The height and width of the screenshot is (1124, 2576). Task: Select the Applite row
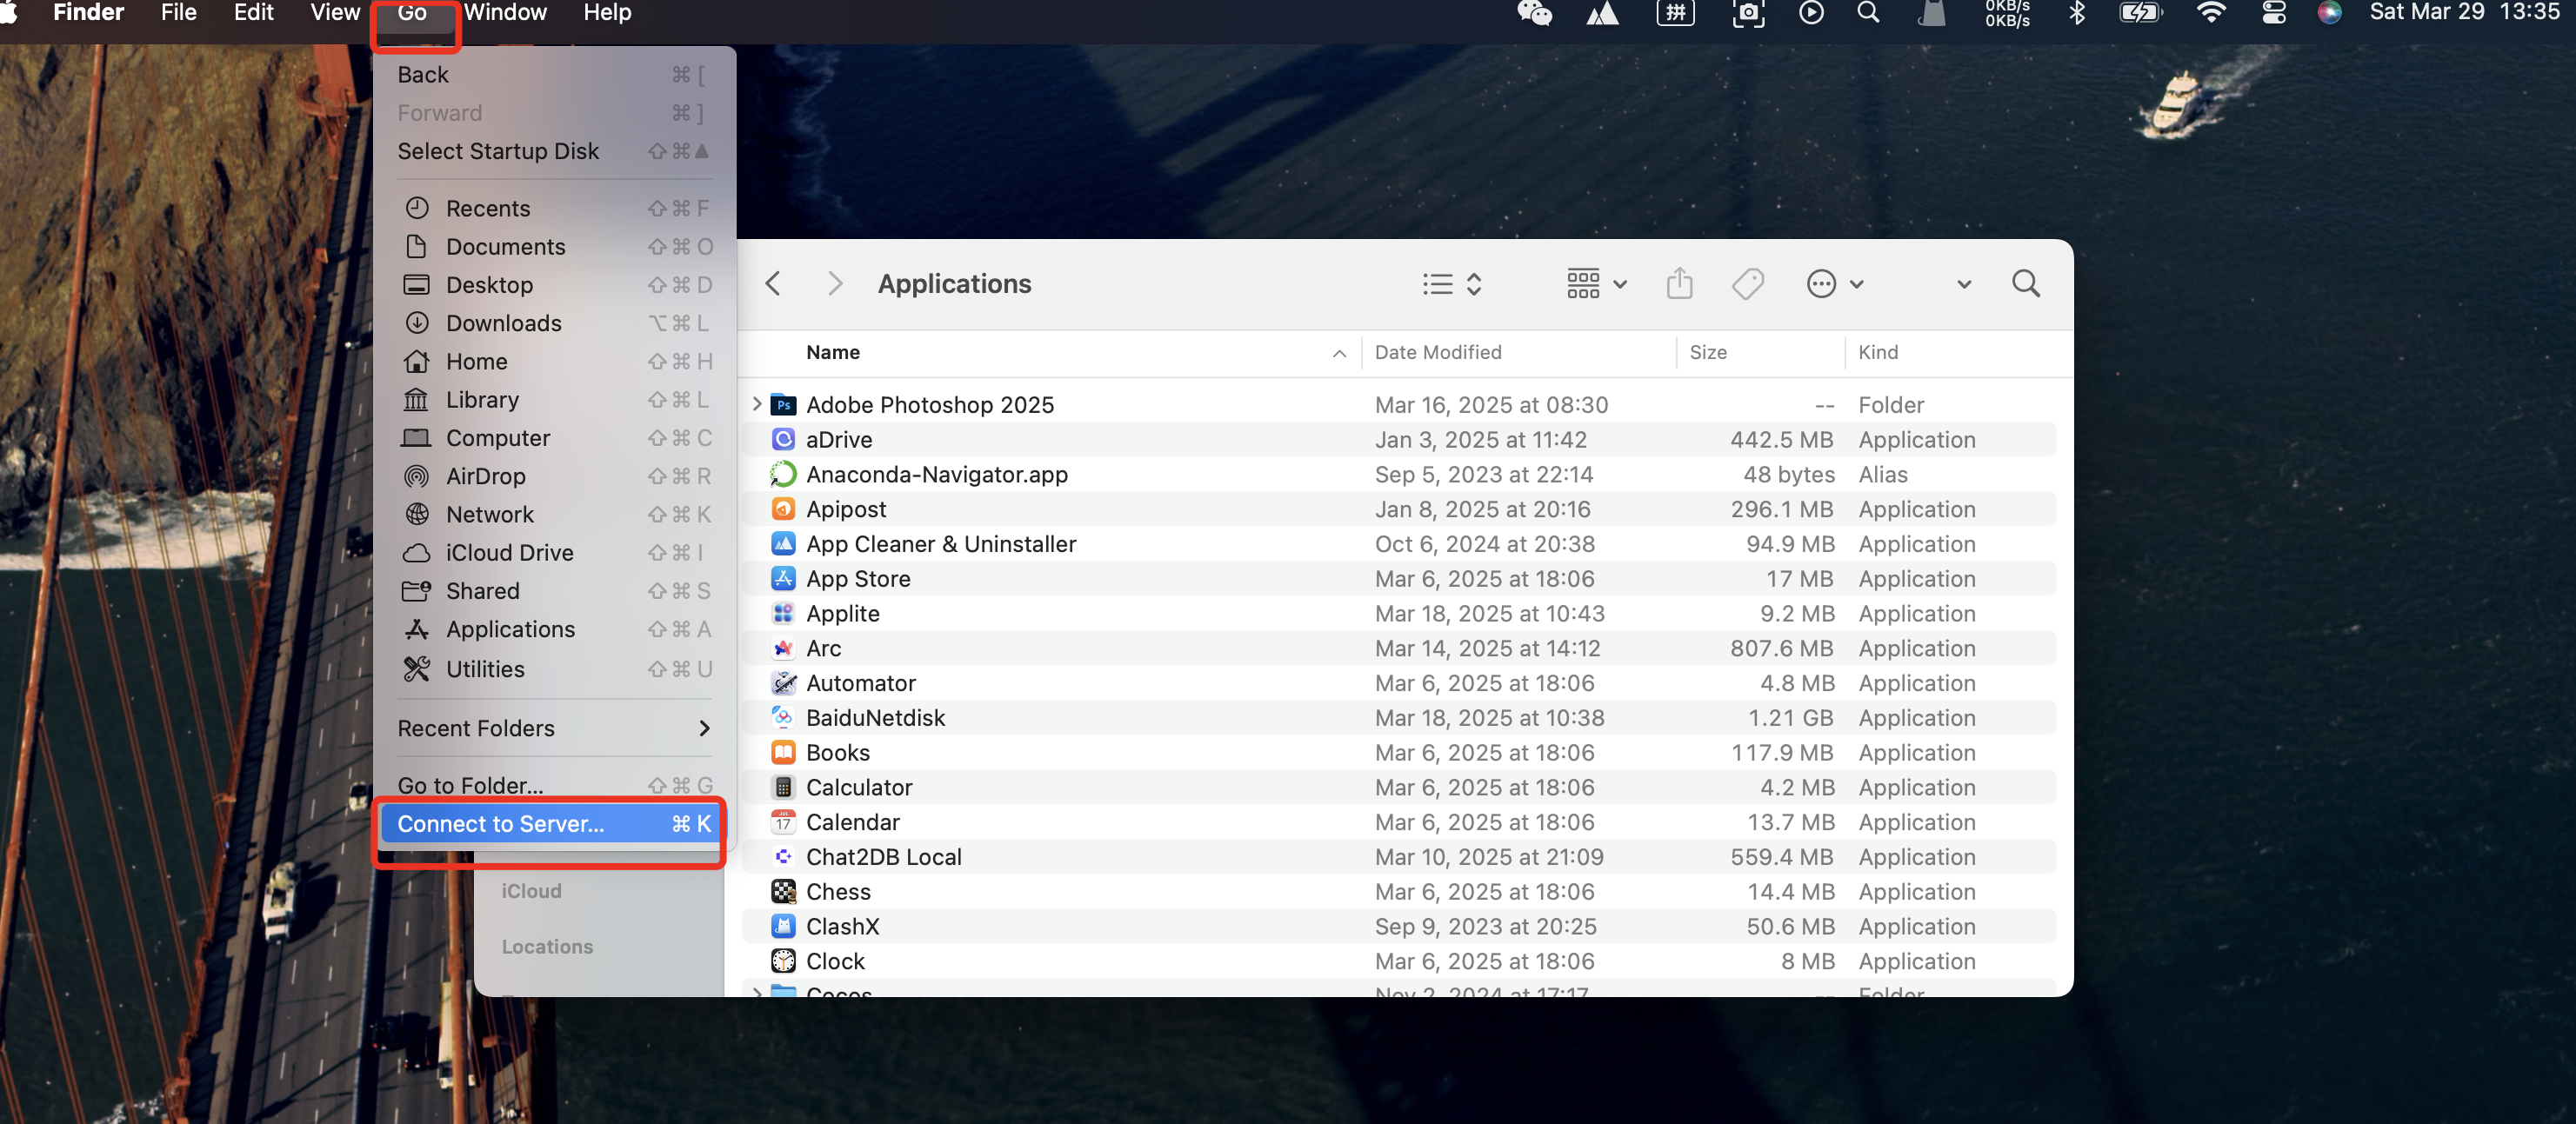[x=1398, y=614]
